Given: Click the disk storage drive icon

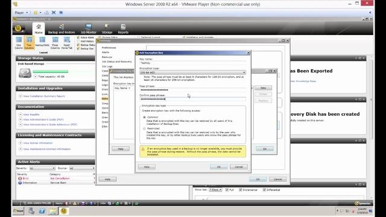Looking at the screenshot, I should (x=25, y=74).
